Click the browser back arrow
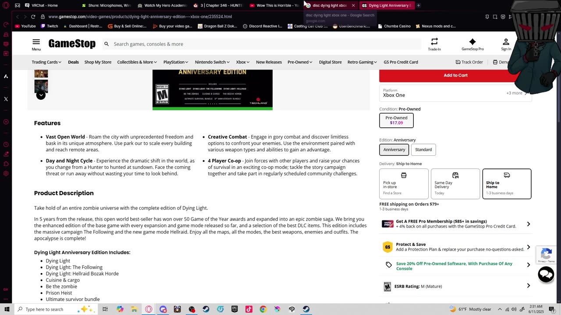This screenshot has height=315, width=561. click(17, 17)
